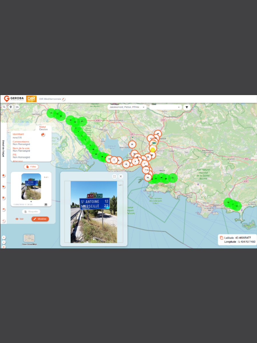257x343 pixels.
Task: Click the search magnifier icon on map
Action: [4, 107]
